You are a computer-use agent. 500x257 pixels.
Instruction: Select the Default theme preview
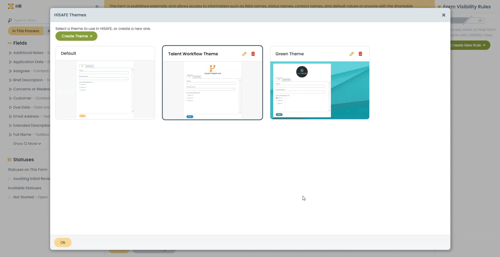click(x=105, y=90)
